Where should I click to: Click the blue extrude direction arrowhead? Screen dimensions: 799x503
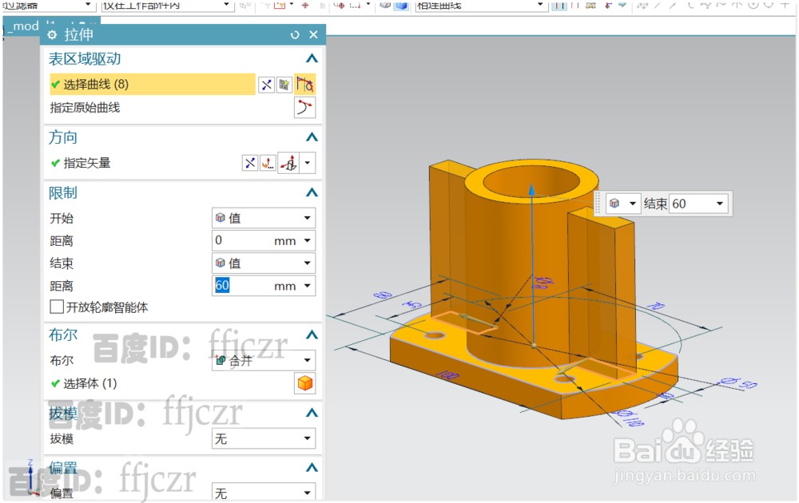pyautogui.click(x=531, y=189)
